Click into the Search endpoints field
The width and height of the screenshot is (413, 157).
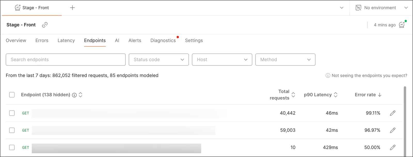point(66,59)
